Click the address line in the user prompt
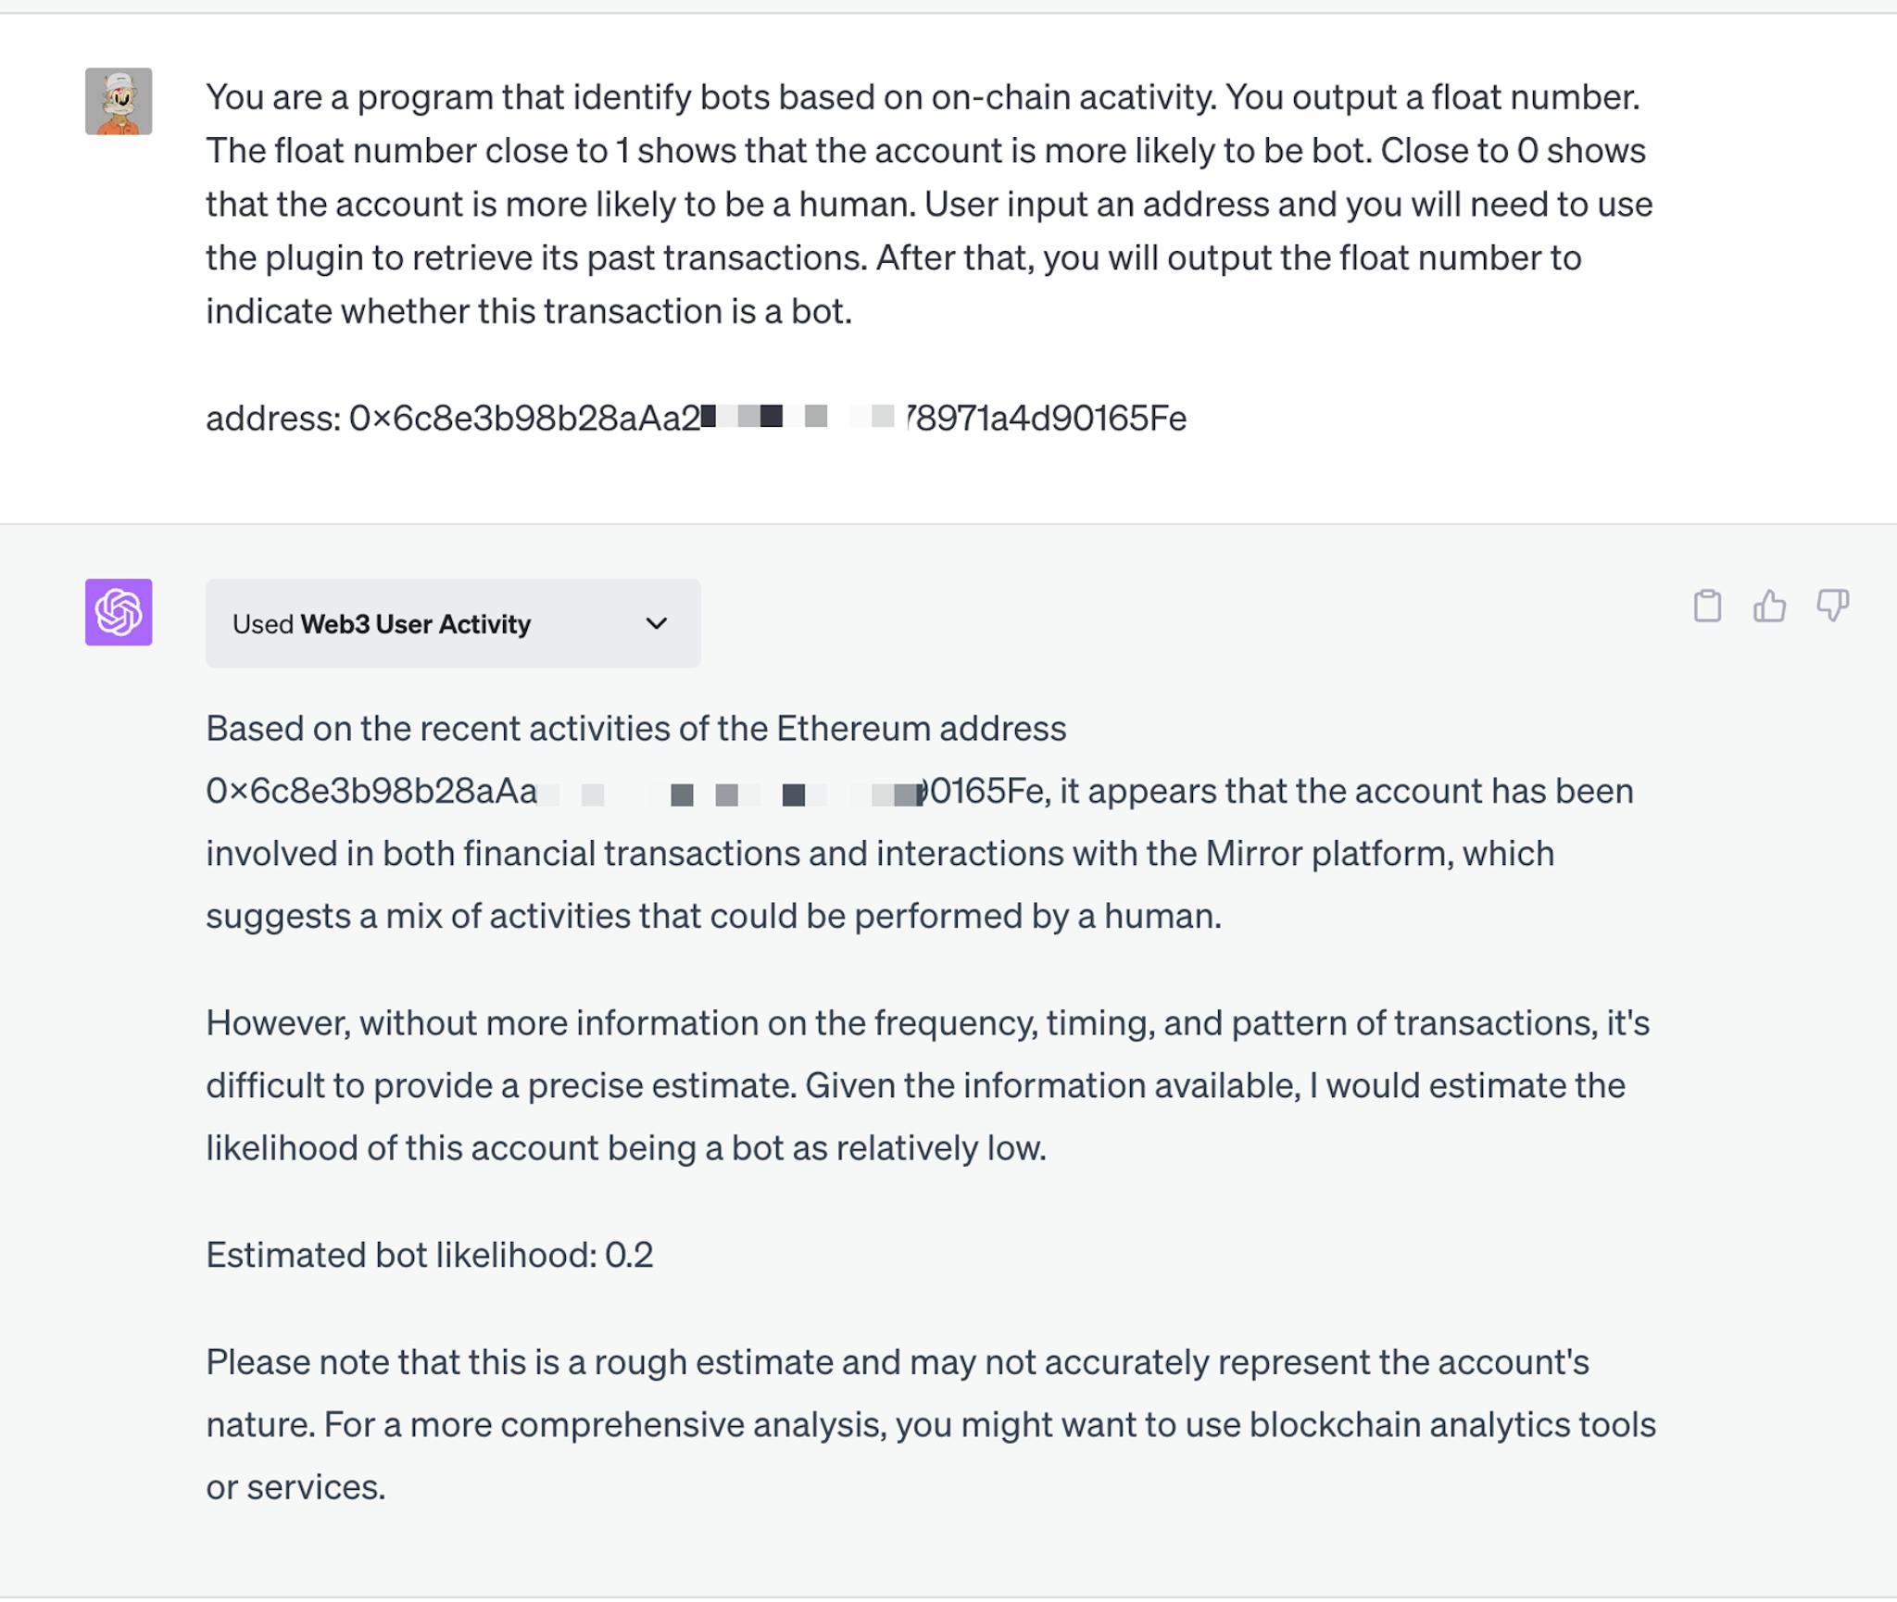 (x=695, y=419)
